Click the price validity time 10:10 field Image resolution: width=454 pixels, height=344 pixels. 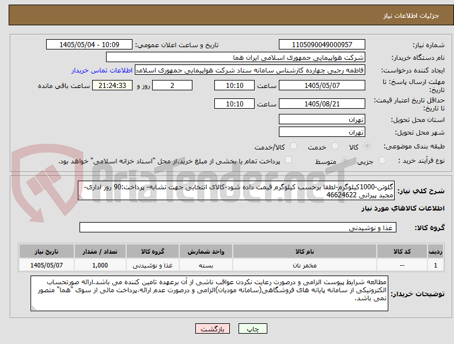234,104
